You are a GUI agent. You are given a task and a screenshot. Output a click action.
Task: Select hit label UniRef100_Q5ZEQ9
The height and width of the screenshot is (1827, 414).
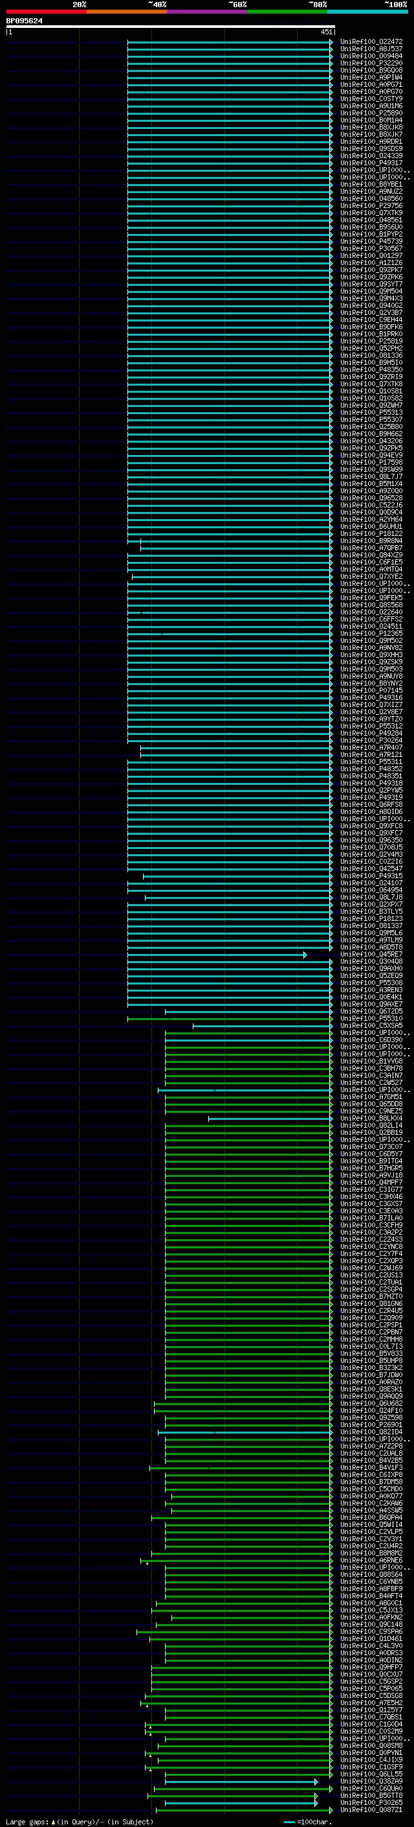(371, 976)
